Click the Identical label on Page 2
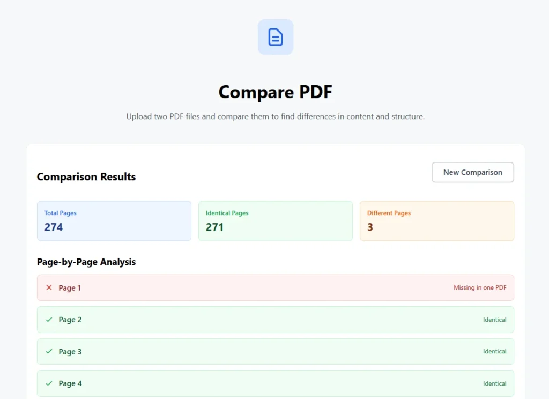 (x=495, y=320)
